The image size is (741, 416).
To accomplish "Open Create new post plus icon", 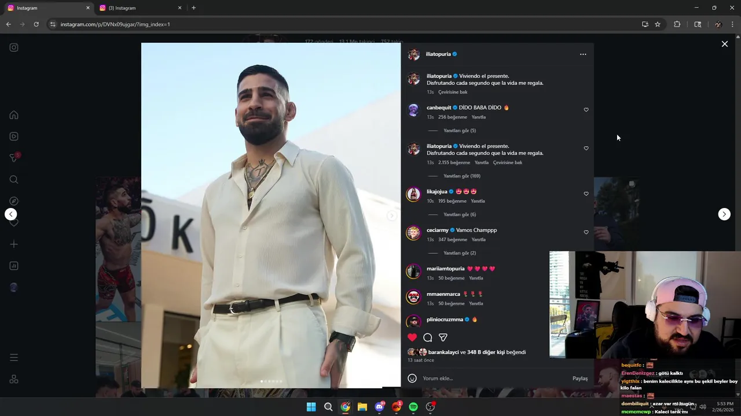I will [x=14, y=244].
